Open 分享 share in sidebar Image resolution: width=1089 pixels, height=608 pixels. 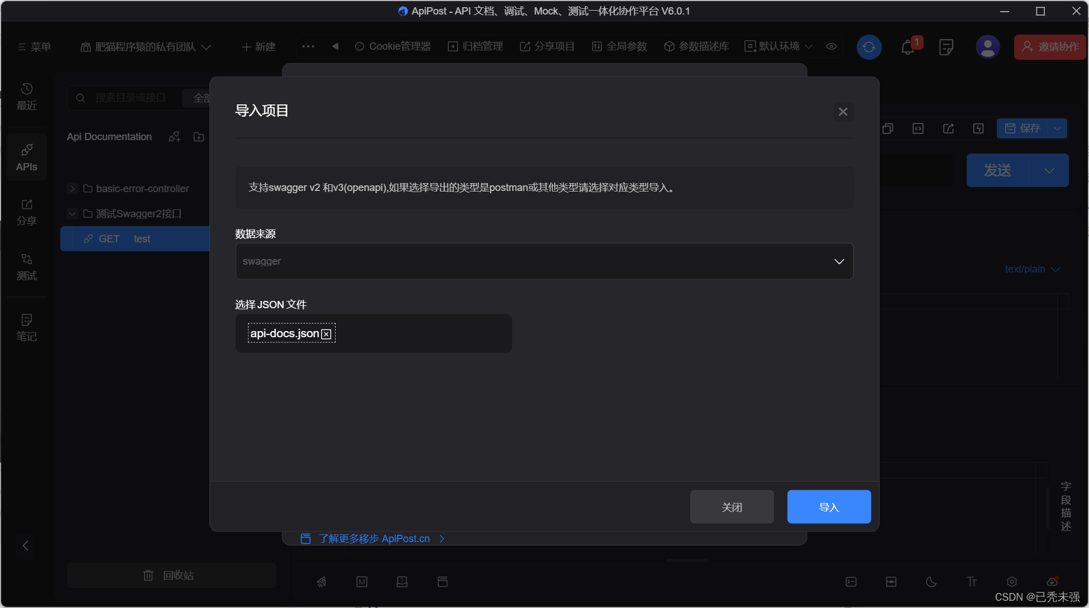point(27,213)
